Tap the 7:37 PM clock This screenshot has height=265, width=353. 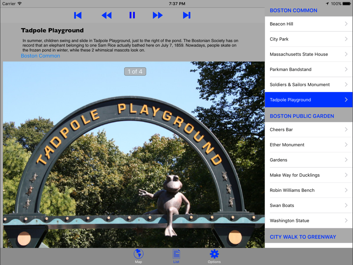[177, 4]
